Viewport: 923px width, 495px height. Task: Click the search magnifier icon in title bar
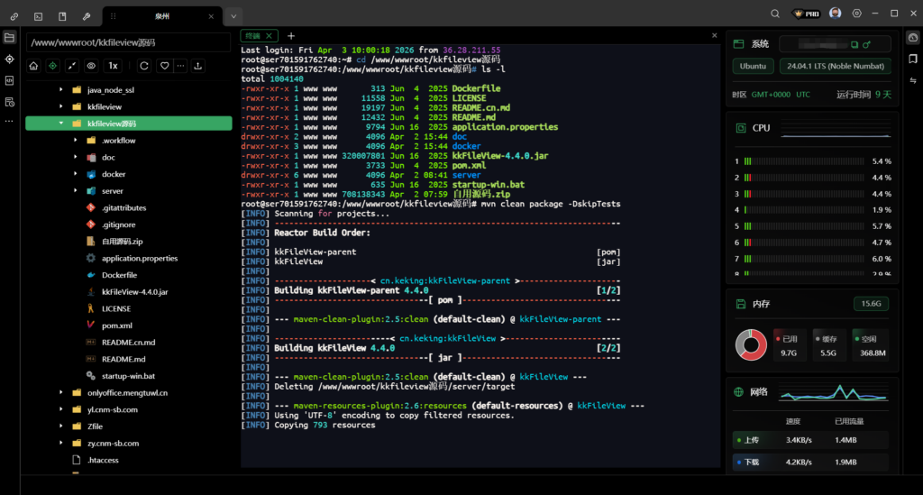775,14
